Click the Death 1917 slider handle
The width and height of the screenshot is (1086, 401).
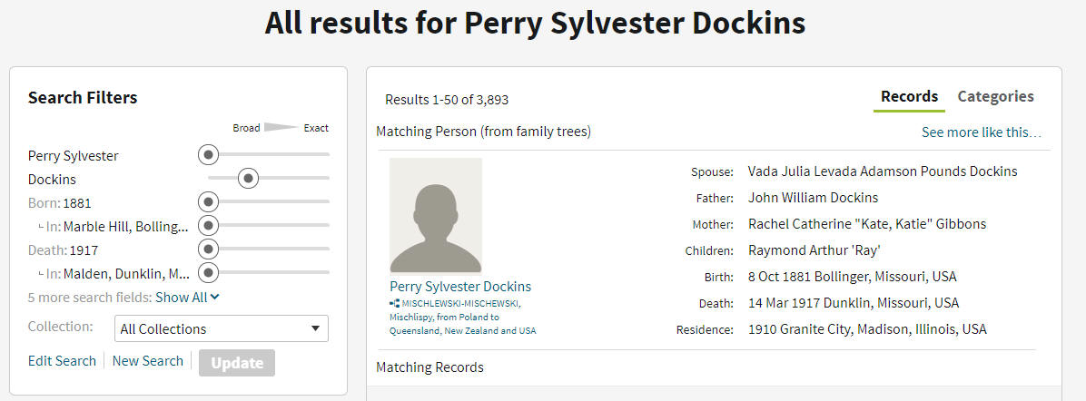pos(209,249)
